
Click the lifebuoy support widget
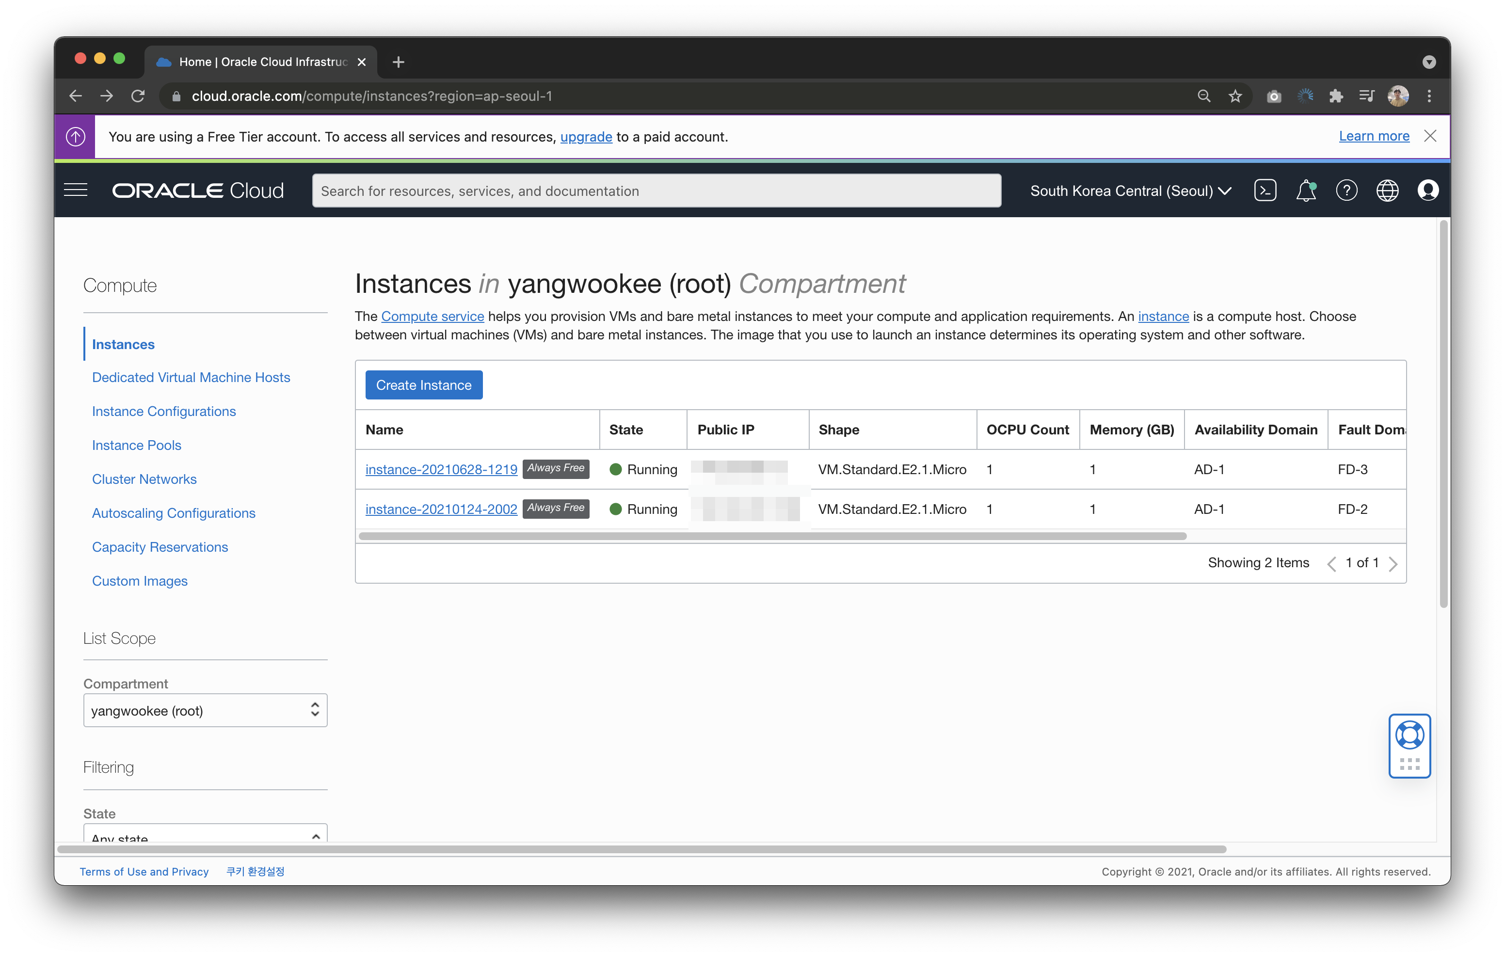[1409, 735]
